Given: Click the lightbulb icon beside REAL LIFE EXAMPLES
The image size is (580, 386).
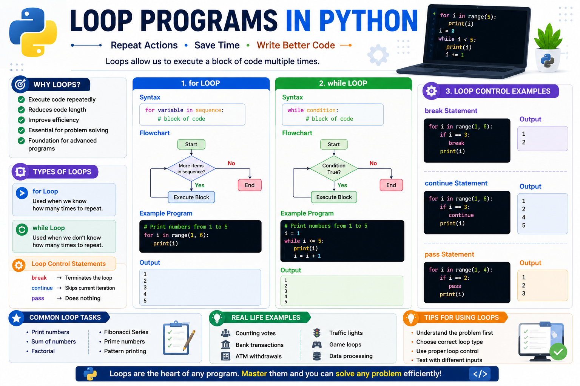Looking at the screenshot, I should pos(217,318).
